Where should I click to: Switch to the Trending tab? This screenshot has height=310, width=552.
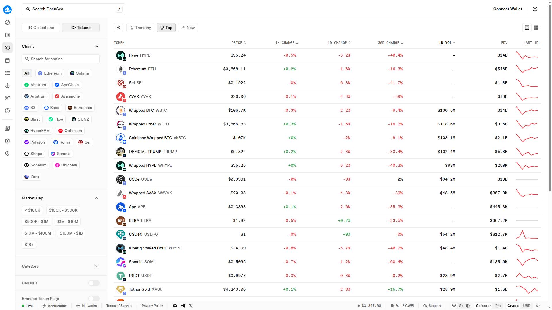click(x=140, y=28)
